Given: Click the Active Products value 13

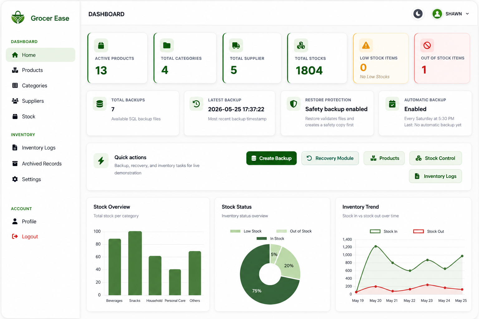Looking at the screenshot, I should pos(101,71).
